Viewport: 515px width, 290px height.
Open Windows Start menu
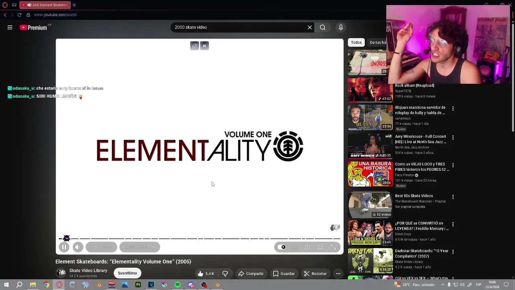pos(6,285)
